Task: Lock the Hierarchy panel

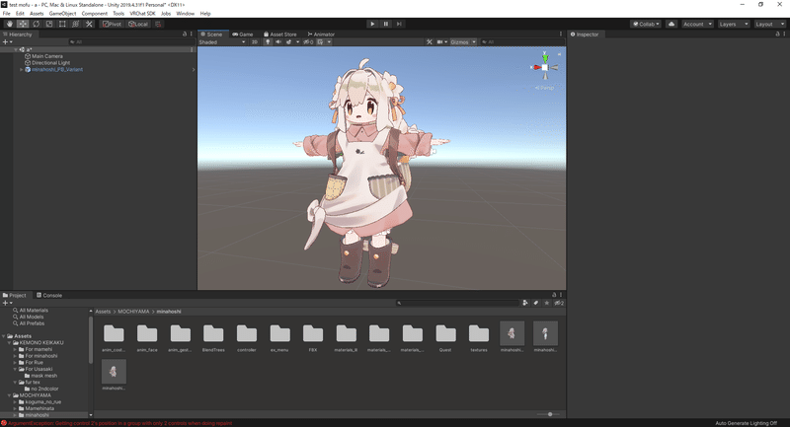Action: [x=185, y=35]
